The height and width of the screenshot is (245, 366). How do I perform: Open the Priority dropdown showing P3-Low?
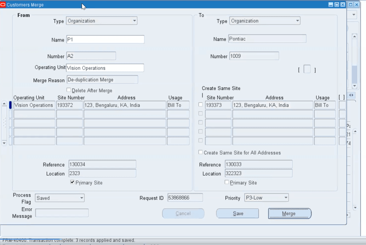coord(286,198)
